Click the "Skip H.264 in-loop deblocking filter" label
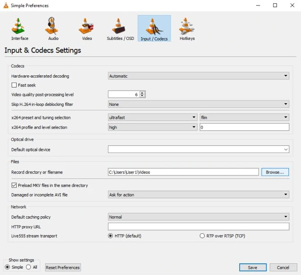The image size is (301, 275). (x=42, y=104)
